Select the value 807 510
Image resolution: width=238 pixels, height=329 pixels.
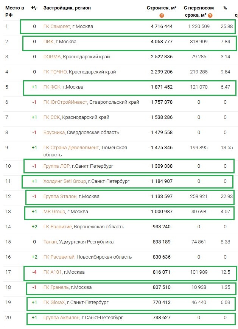[162, 287]
